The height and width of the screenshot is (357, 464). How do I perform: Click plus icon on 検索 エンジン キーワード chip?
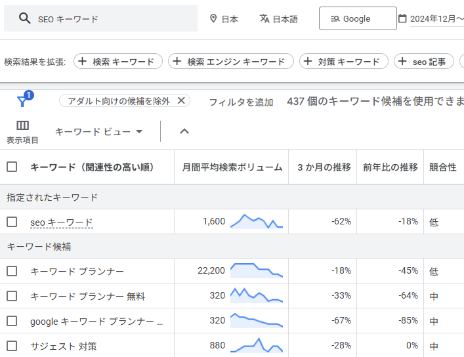point(177,61)
